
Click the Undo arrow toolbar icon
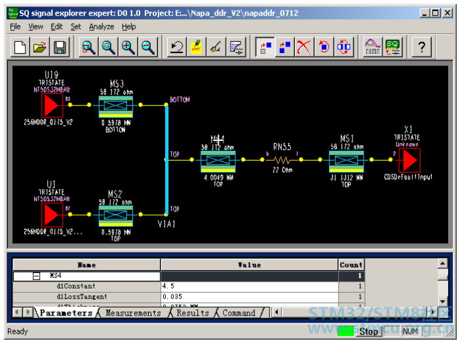tap(177, 47)
